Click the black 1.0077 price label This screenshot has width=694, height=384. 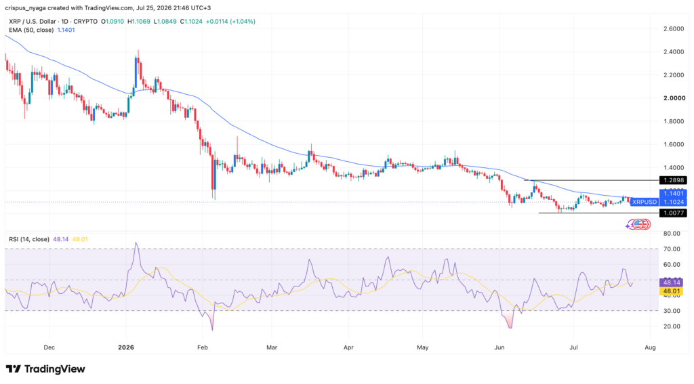point(673,213)
